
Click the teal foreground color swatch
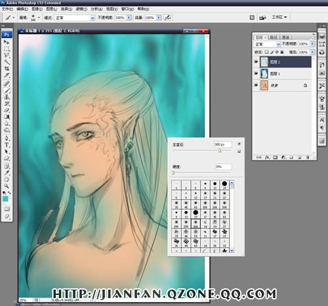5,199
